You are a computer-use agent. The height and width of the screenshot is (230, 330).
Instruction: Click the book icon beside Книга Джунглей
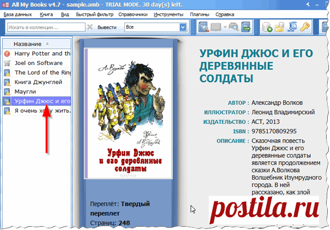pos(7,82)
